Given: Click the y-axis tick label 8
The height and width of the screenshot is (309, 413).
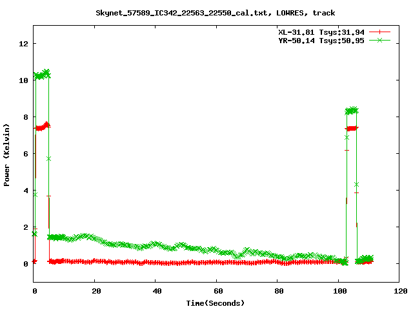Looking at the screenshot, I should (x=26, y=117).
